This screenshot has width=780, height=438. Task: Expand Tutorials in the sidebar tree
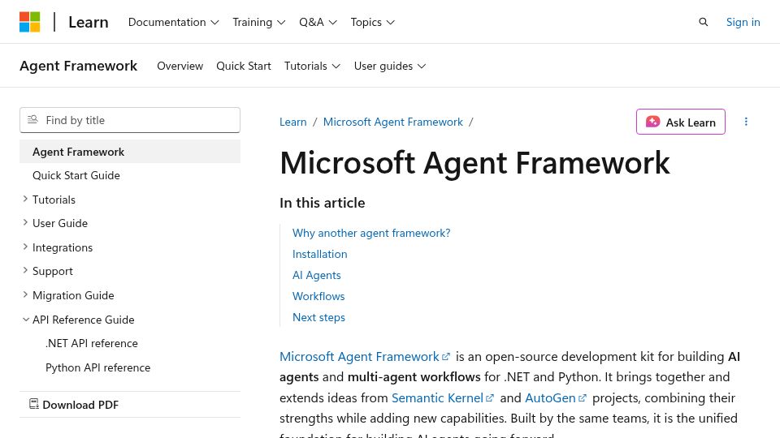[25, 200]
